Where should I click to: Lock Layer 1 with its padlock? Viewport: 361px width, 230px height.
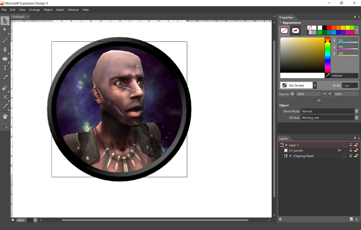356,145
